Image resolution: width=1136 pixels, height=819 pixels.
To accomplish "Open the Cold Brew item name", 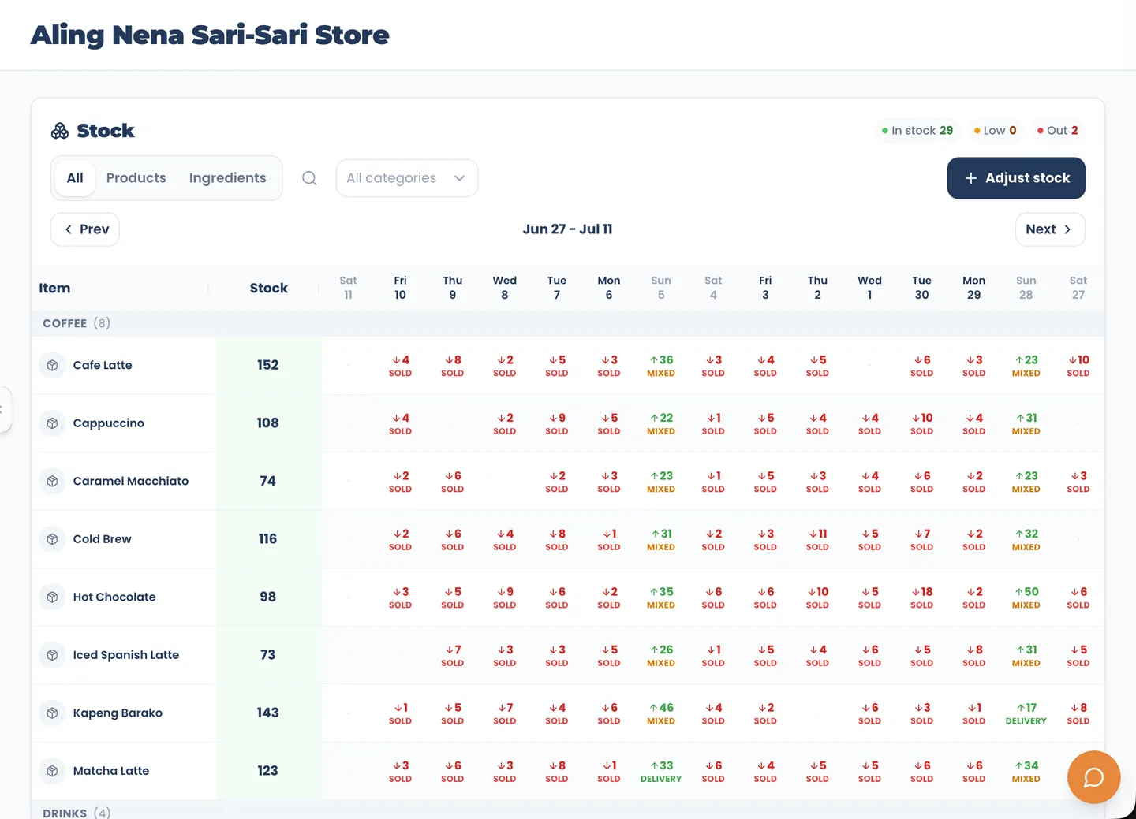I will click(103, 539).
